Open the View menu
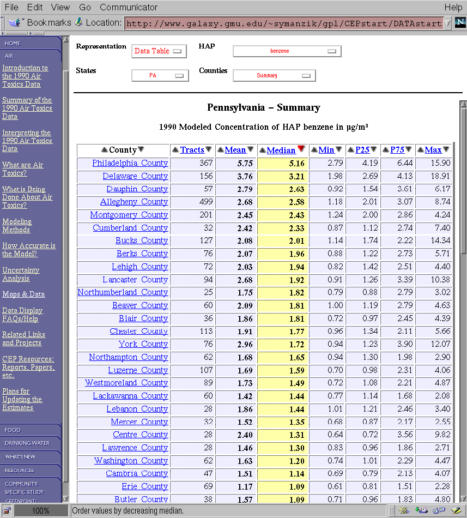The width and height of the screenshot is (467, 518). 60,7
